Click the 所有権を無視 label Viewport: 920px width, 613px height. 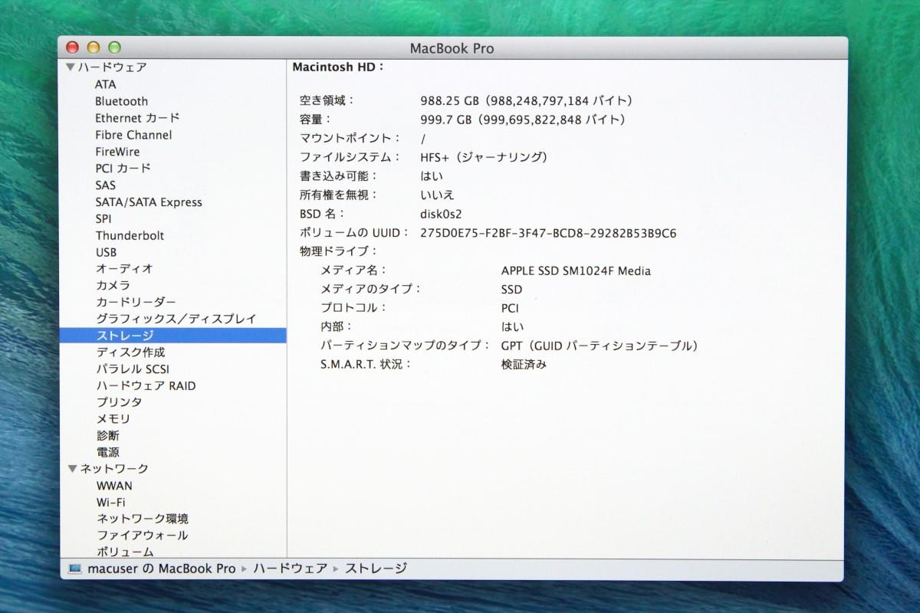339,195
